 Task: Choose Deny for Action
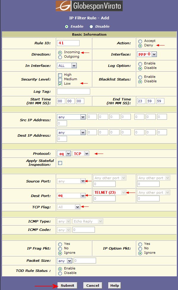pos(140,46)
